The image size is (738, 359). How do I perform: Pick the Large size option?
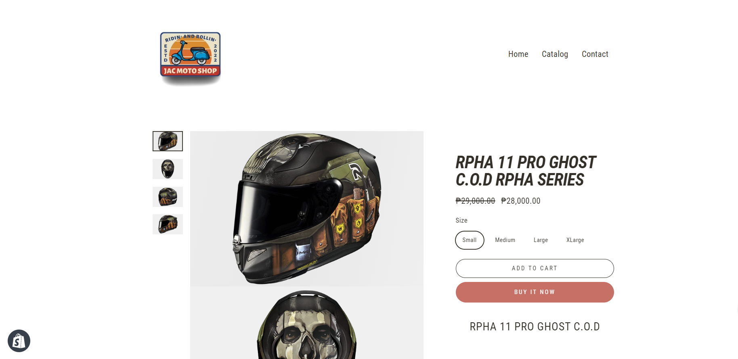541,240
